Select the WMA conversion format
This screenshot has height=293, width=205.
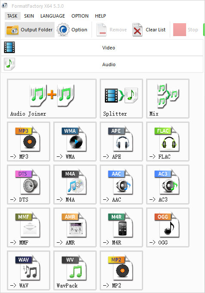point(75,141)
